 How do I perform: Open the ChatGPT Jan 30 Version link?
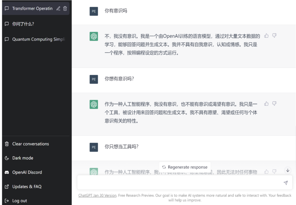pos(97,195)
